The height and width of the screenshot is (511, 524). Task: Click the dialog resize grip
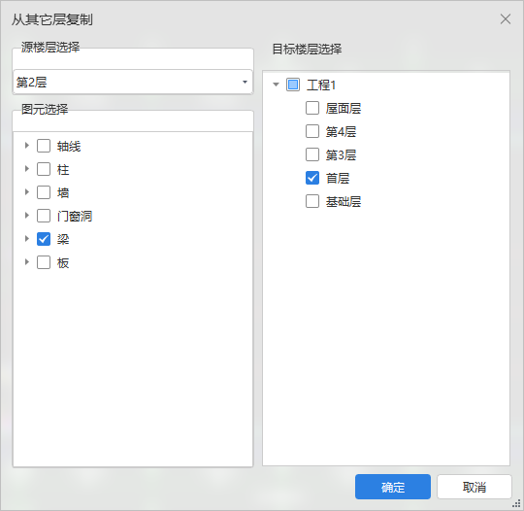pos(516,503)
